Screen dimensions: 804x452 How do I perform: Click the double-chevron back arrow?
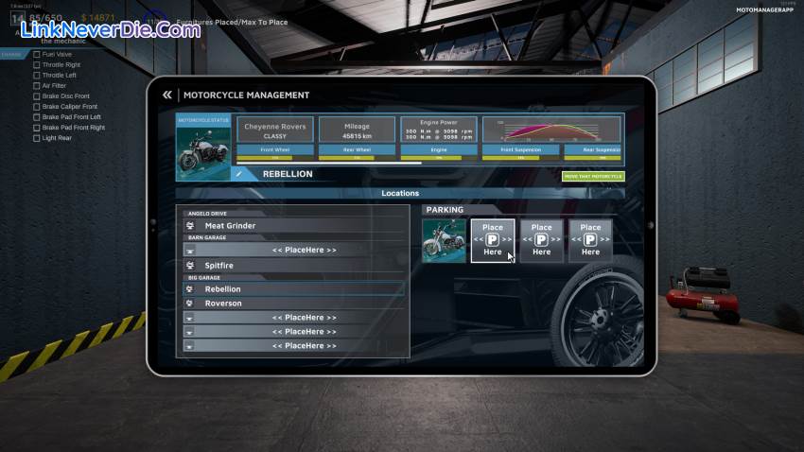(x=167, y=95)
